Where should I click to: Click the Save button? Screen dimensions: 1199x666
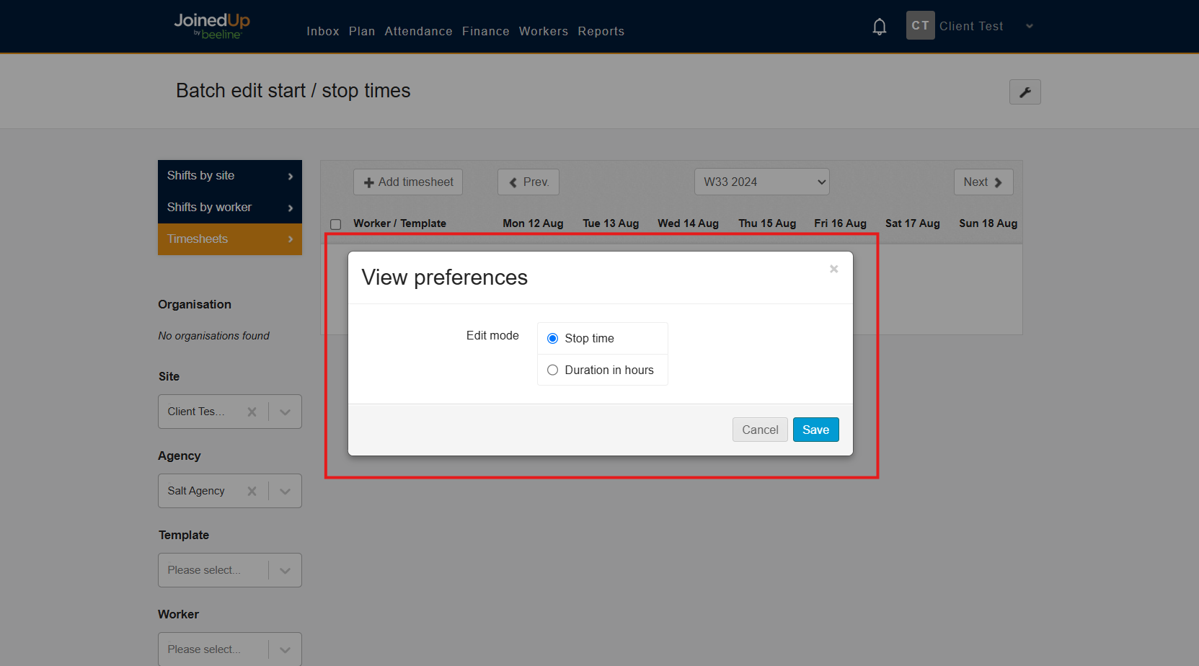815,430
